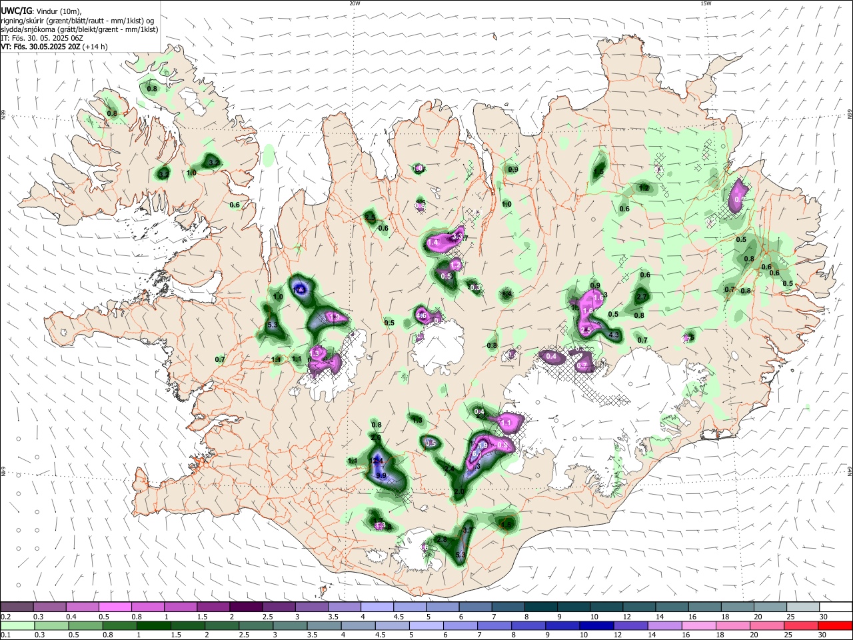Click the 'VT: Fös. 30.05.2025 20Z' valid time
Image resolution: width=853 pixels, height=640 pixels.
point(40,47)
